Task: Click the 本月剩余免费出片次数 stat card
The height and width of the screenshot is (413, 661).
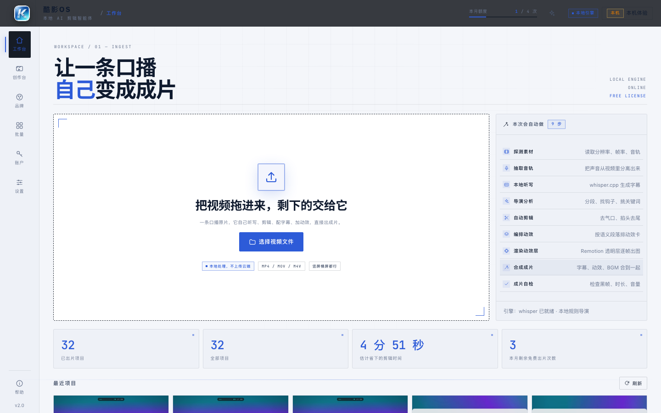Action: click(x=574, y=349)
